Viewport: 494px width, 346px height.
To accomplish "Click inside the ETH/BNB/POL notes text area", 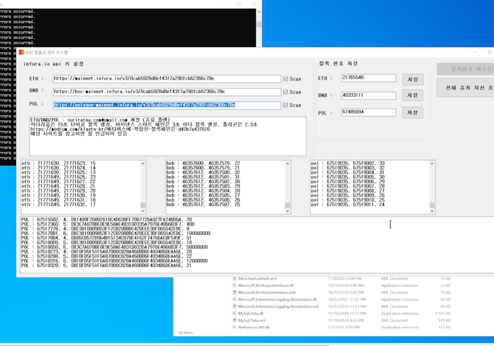I will (167, 139).
